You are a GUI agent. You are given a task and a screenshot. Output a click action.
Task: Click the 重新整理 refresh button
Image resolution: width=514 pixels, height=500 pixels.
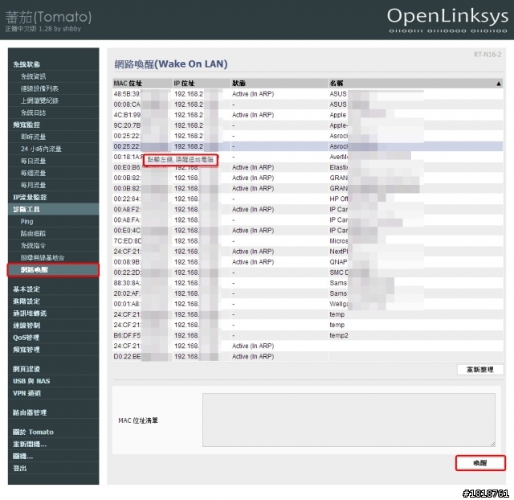pyautogui.click(x=480, y=370)
